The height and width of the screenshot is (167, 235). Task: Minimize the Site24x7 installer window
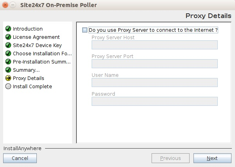[x=13, y=5]
